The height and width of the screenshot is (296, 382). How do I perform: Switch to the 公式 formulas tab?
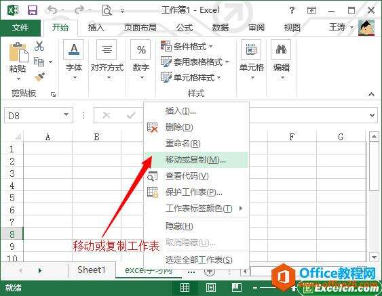pyautogui.click(x=185, y=28)
